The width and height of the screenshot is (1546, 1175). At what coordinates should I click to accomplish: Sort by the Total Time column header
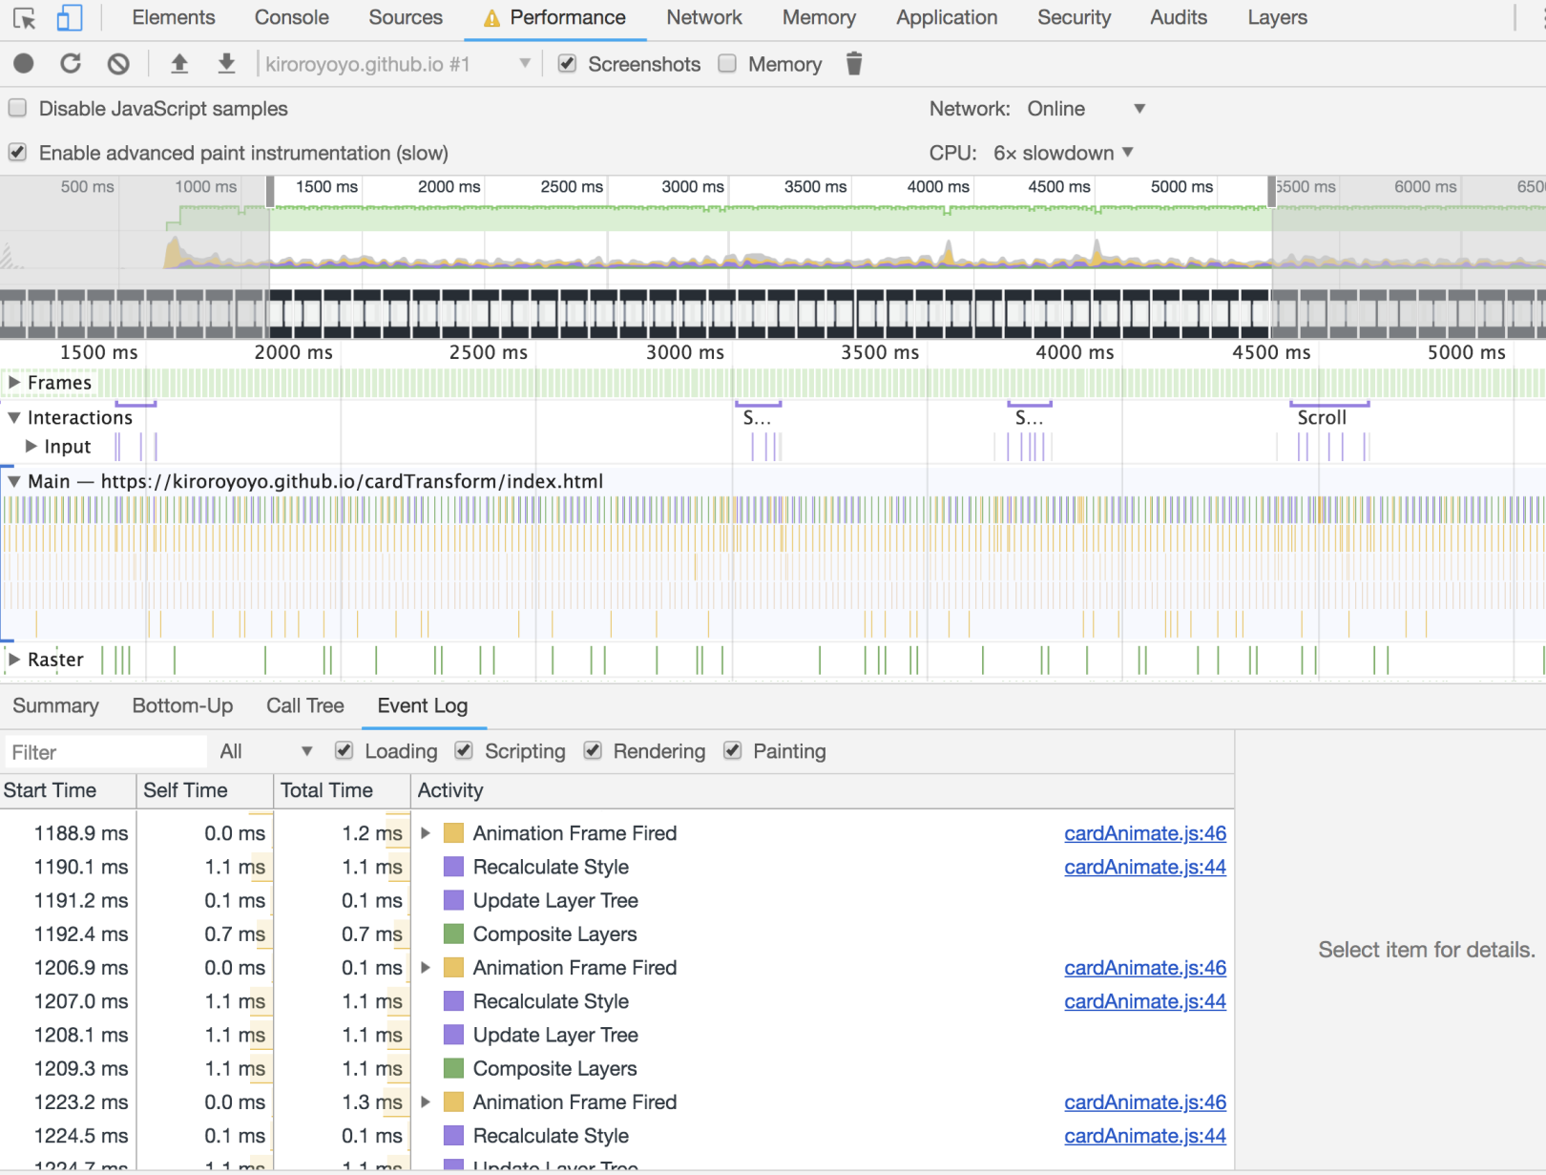pos(343,790)
